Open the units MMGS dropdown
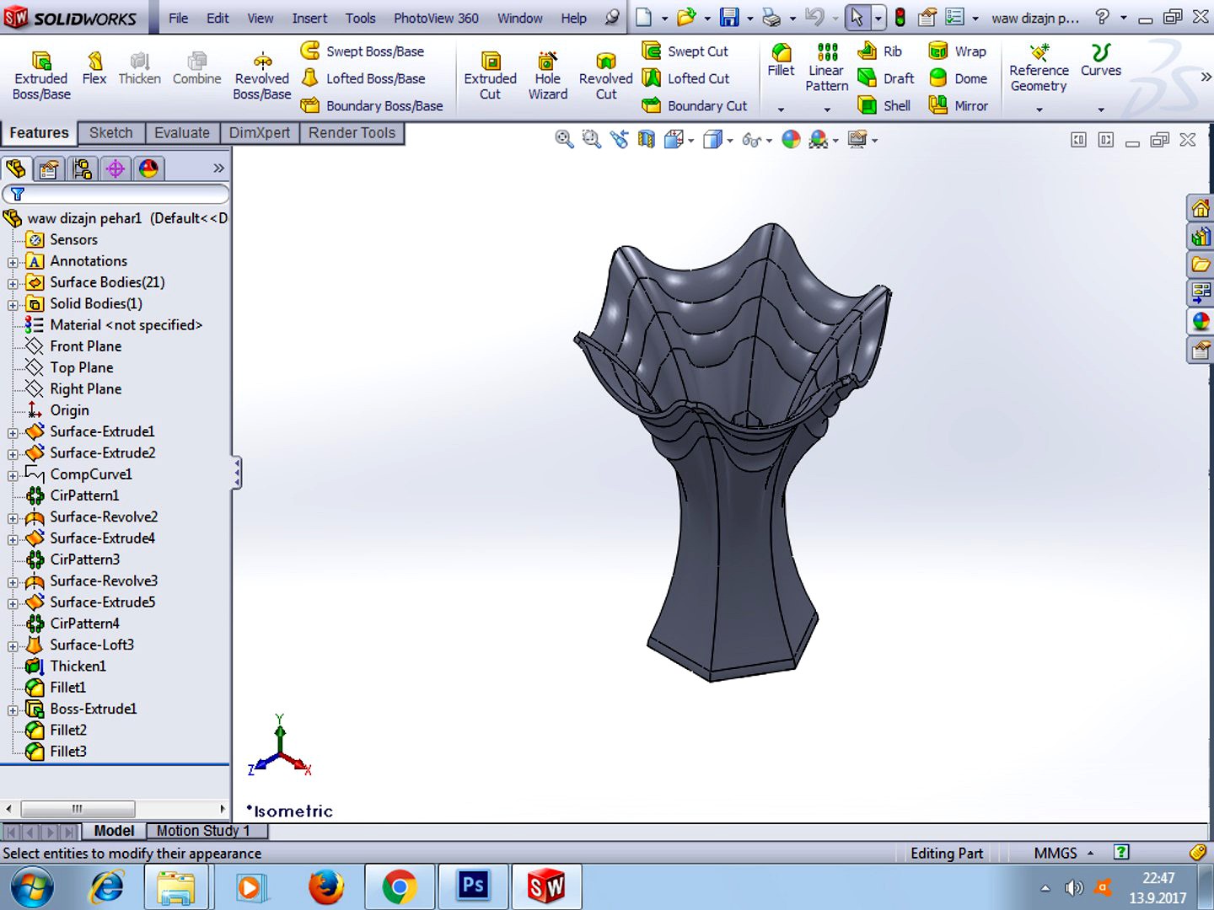The image size is (1214, 910). pyautogui.click(x=1090, y=854)
